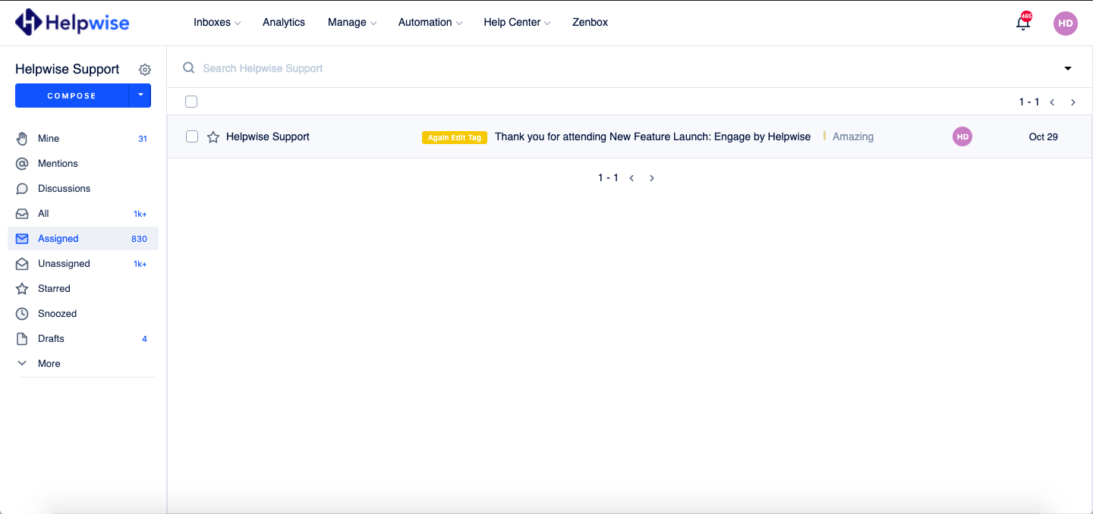Click the Unassigned open envelope icon
The image size is (1093, 514).
23,264
